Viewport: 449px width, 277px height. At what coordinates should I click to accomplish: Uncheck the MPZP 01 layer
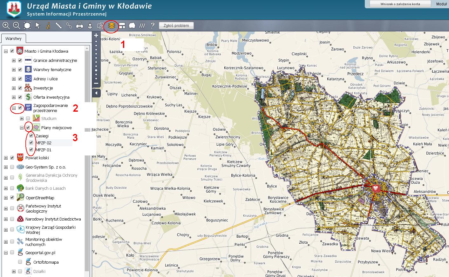[31, 150]
